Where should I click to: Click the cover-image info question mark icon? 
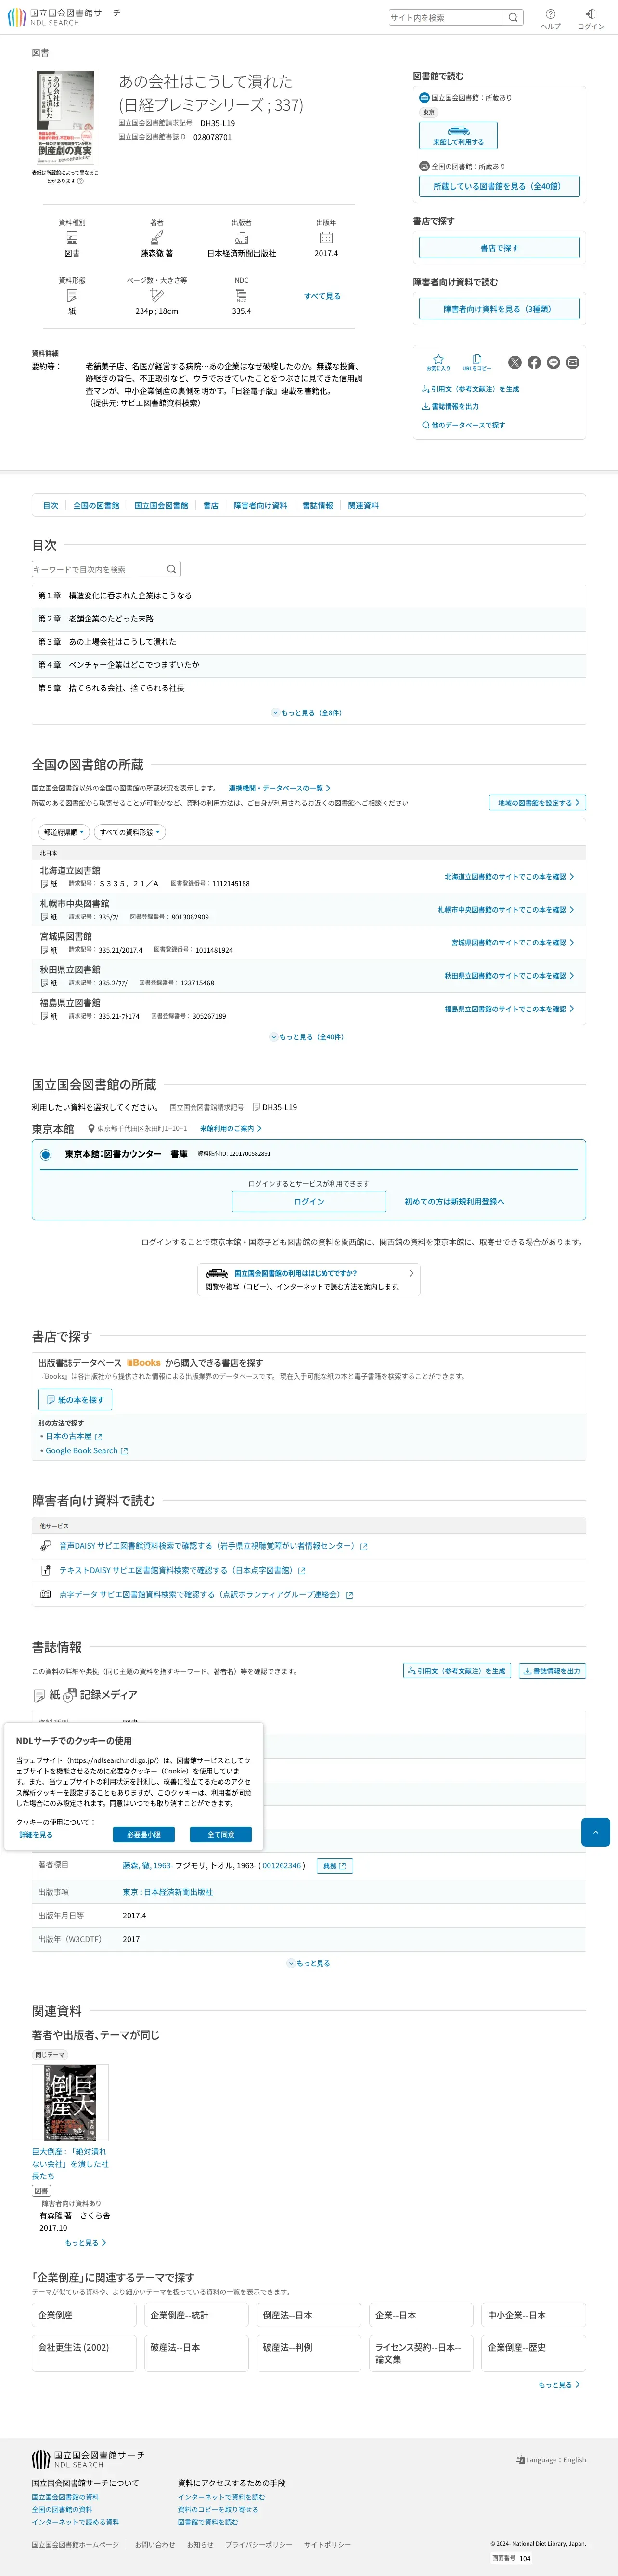[x=81, y=181]
